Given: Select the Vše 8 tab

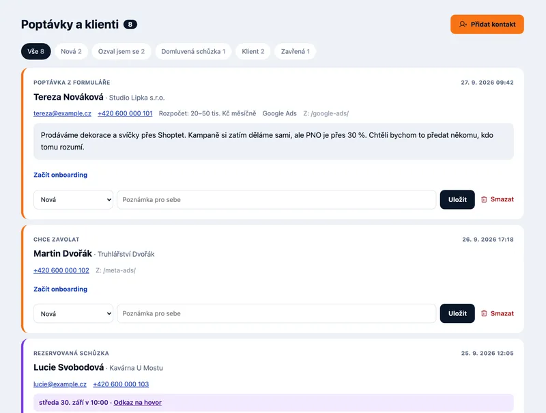Looking at the screenshot, I should pyautogui.click(x=36, y=51).
